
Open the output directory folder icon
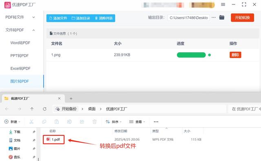point(222,17)
